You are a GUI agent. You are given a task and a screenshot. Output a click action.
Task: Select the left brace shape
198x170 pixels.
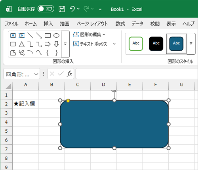(x=48, y=53)
